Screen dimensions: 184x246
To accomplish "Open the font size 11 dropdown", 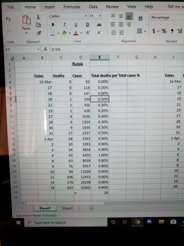I will [100, 16].
